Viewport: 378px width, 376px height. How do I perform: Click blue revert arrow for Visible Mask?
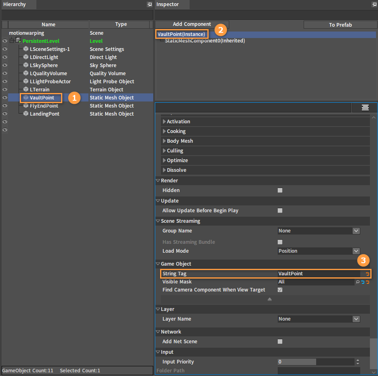click(363, 282)
